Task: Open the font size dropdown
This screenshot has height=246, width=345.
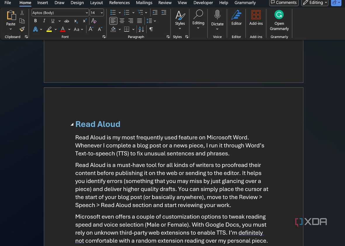Action: tap(102, 13)
